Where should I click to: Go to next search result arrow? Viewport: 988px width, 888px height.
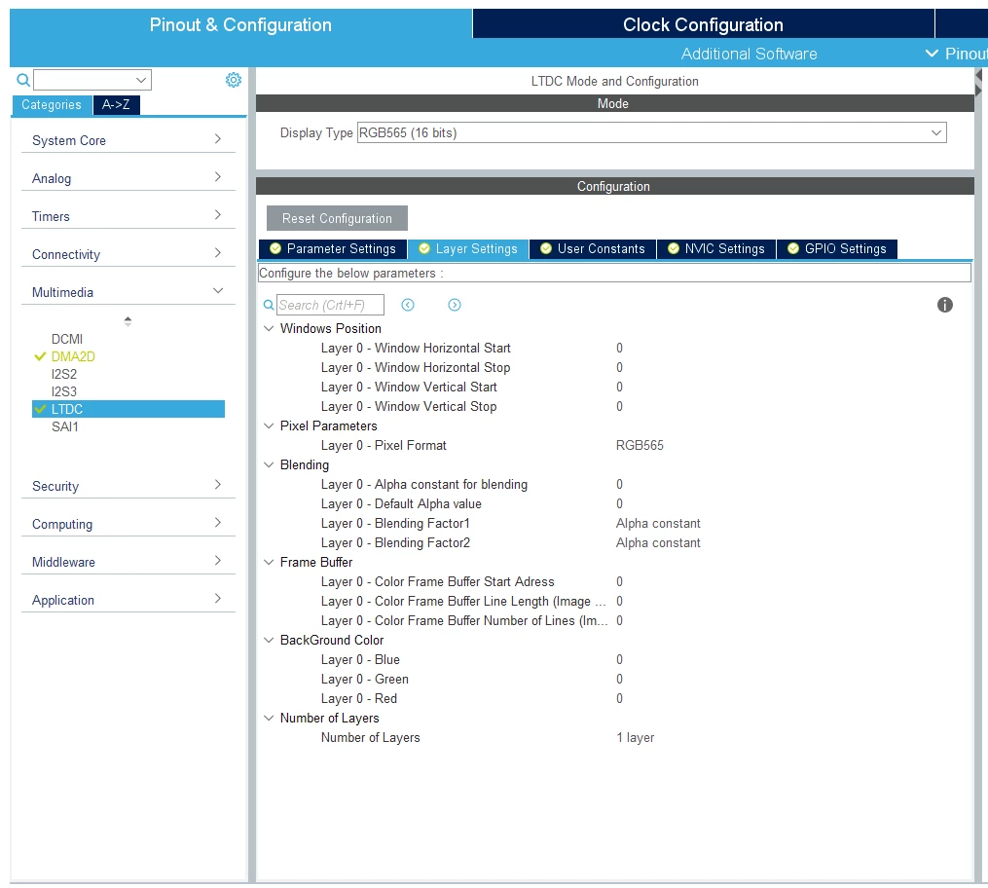455,305
